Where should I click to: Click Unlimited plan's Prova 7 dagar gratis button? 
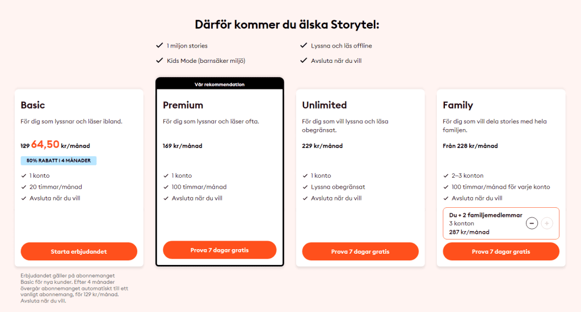click(360, 251)
